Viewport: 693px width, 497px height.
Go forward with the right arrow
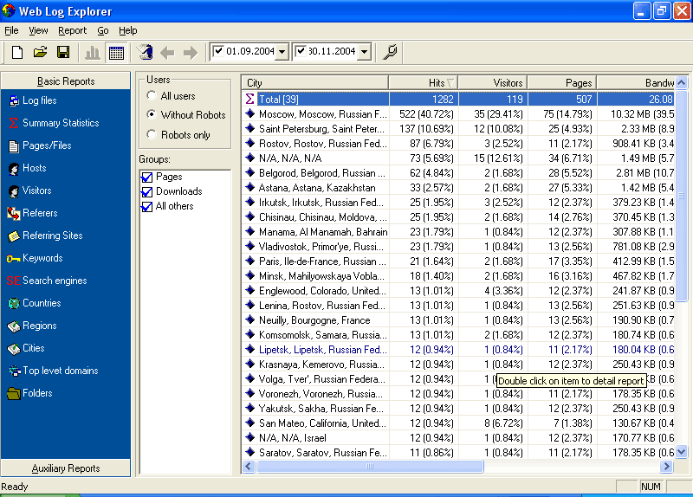[x=190, y=53]
